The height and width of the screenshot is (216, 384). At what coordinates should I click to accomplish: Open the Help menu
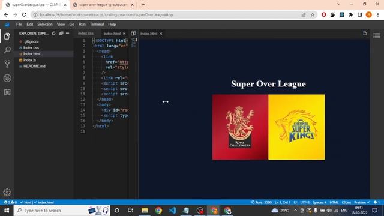112,24
